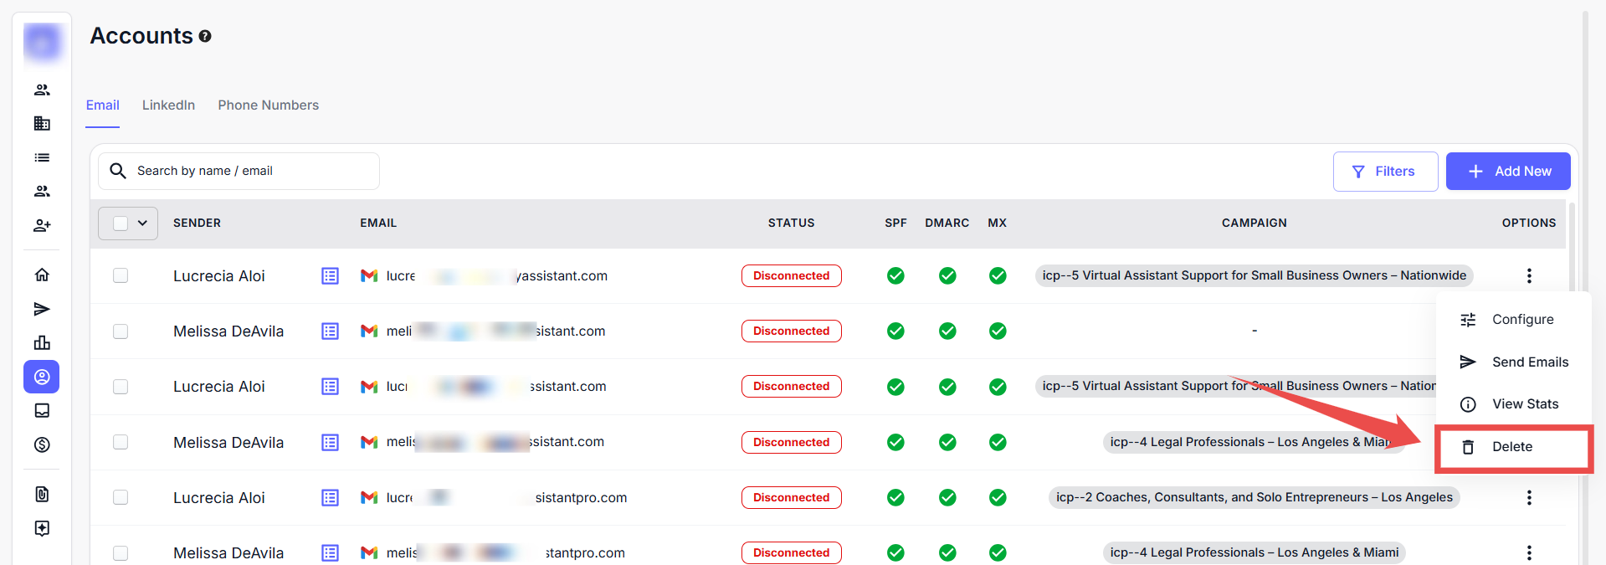Click the Add New button
The image size is (1606, 565).
tap(1507, 171)
